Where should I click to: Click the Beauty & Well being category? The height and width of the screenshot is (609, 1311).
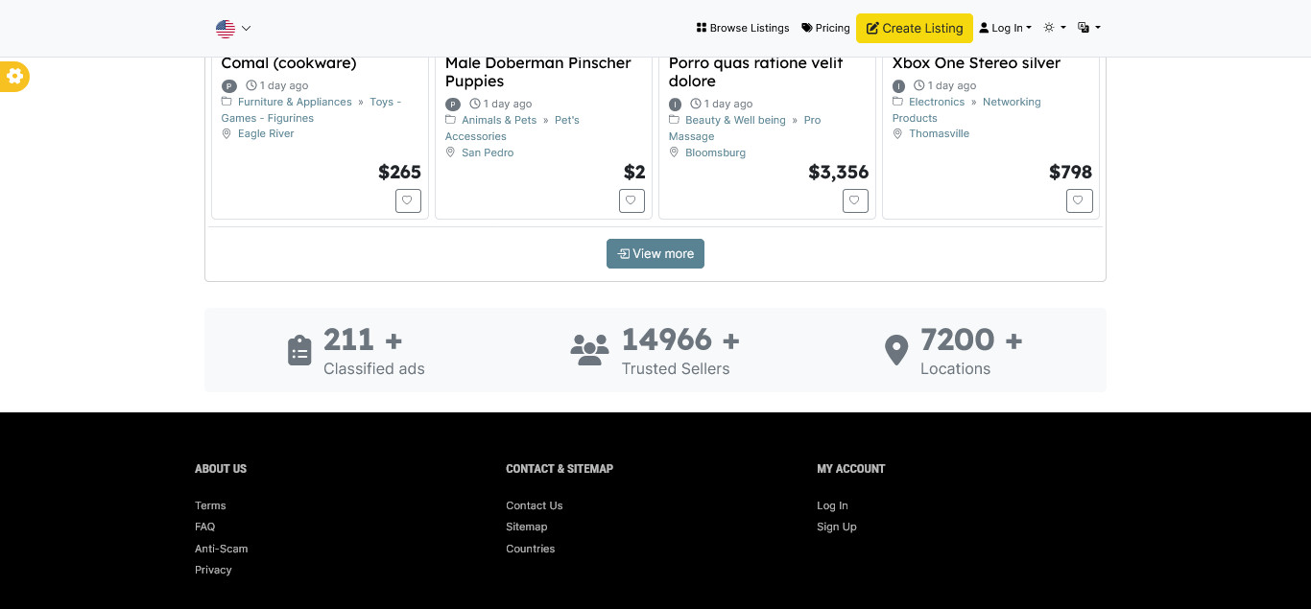735,120
